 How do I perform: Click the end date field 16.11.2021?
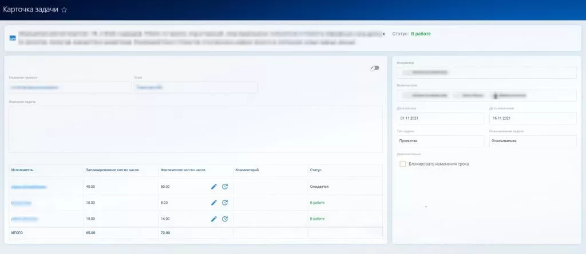[533, 118]
